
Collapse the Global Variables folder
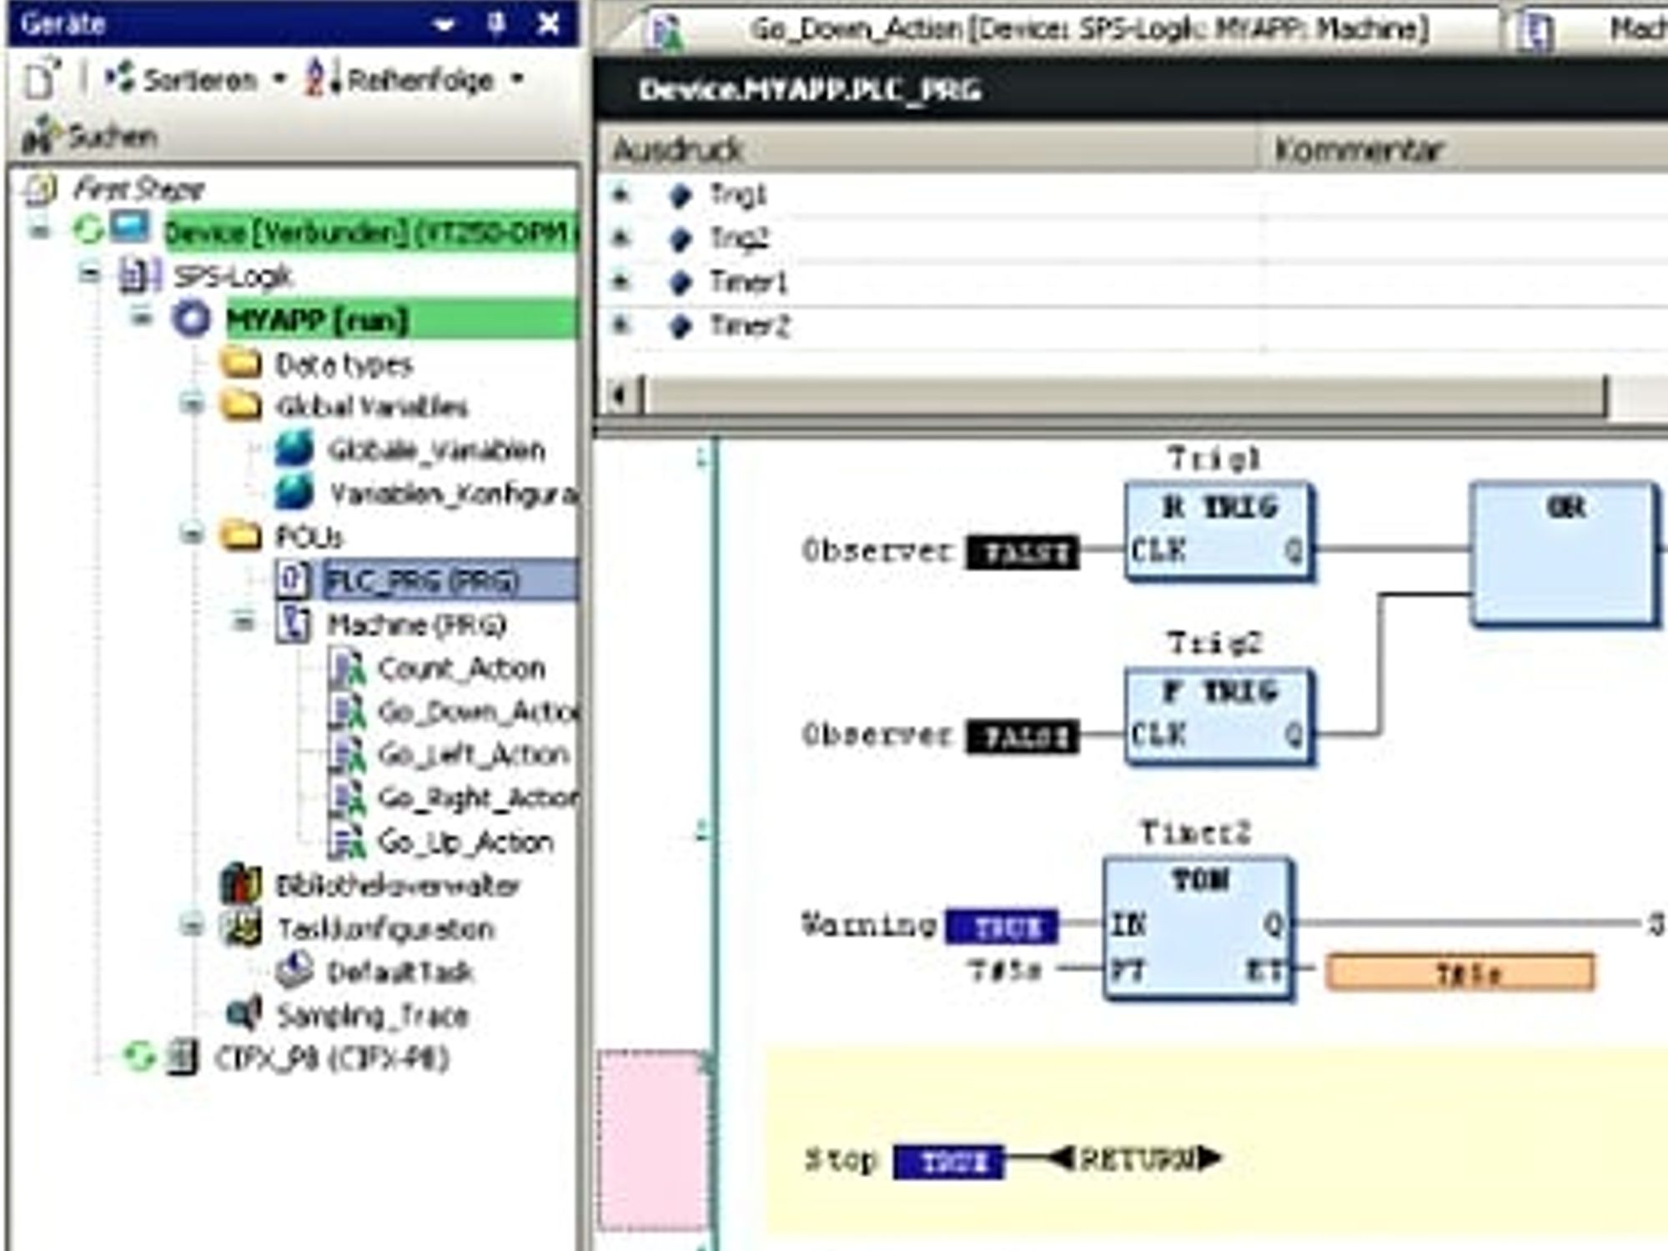[193, 405]
